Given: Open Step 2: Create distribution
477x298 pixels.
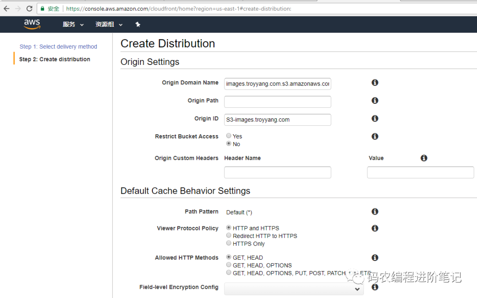Looking at the screenshot, I should pyautogui.click(x=55, y=59).
